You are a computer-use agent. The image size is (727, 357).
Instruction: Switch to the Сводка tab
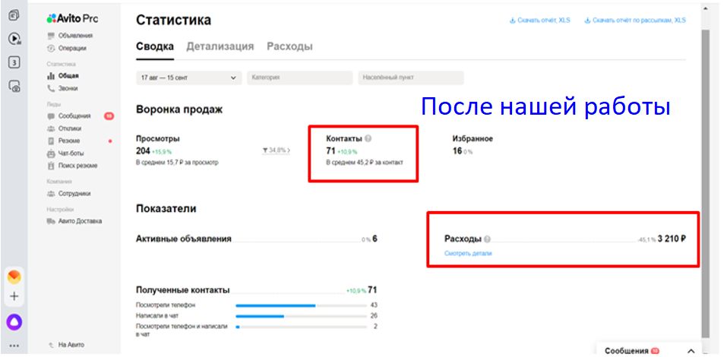click(155, 47)
